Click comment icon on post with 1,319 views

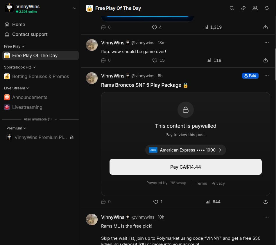[103, 27]
